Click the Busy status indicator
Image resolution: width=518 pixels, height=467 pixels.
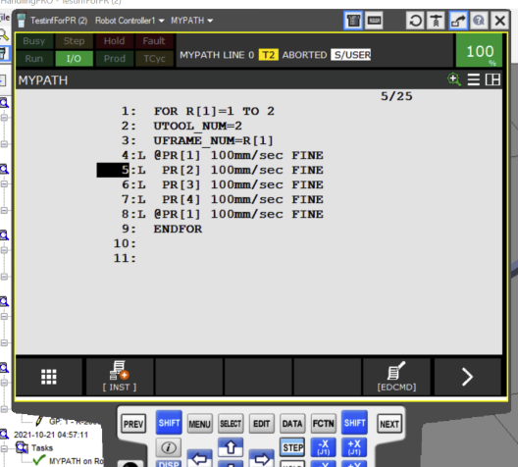(x=34, y=41)
